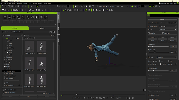Click the Realtime playback mode button

tap(78, 98)
